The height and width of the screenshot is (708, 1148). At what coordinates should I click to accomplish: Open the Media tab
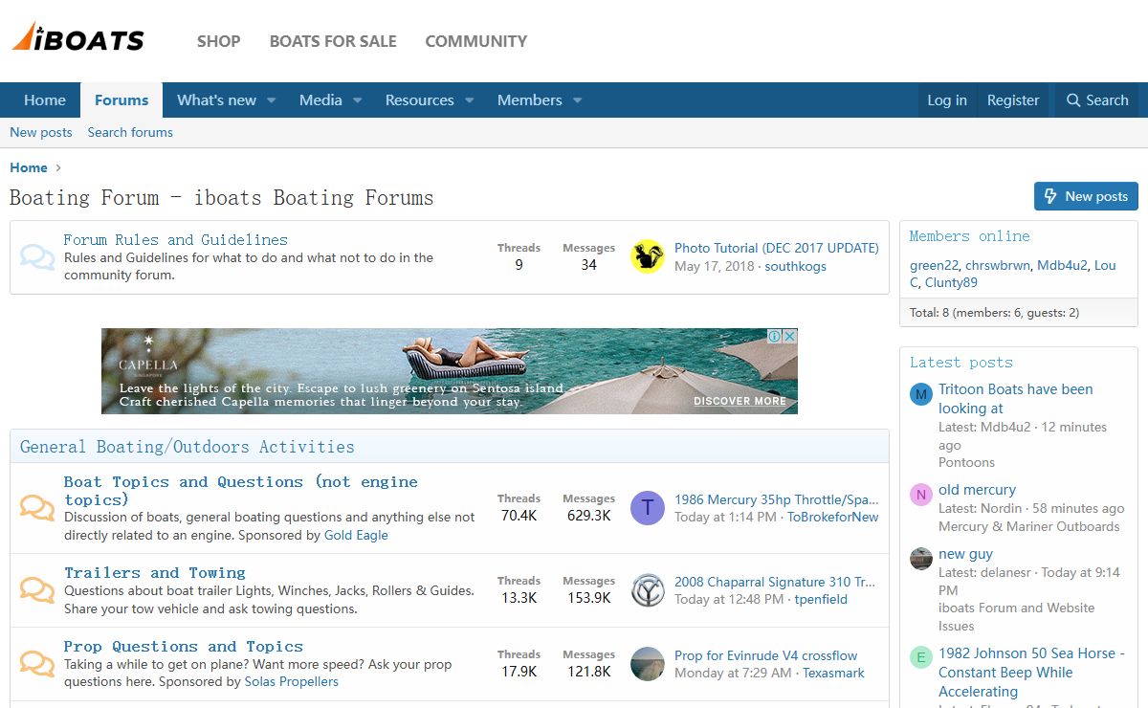pos(320,100)
